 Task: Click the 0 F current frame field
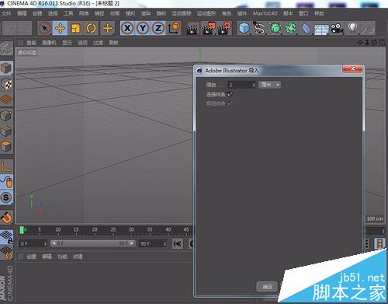point(31,243)
